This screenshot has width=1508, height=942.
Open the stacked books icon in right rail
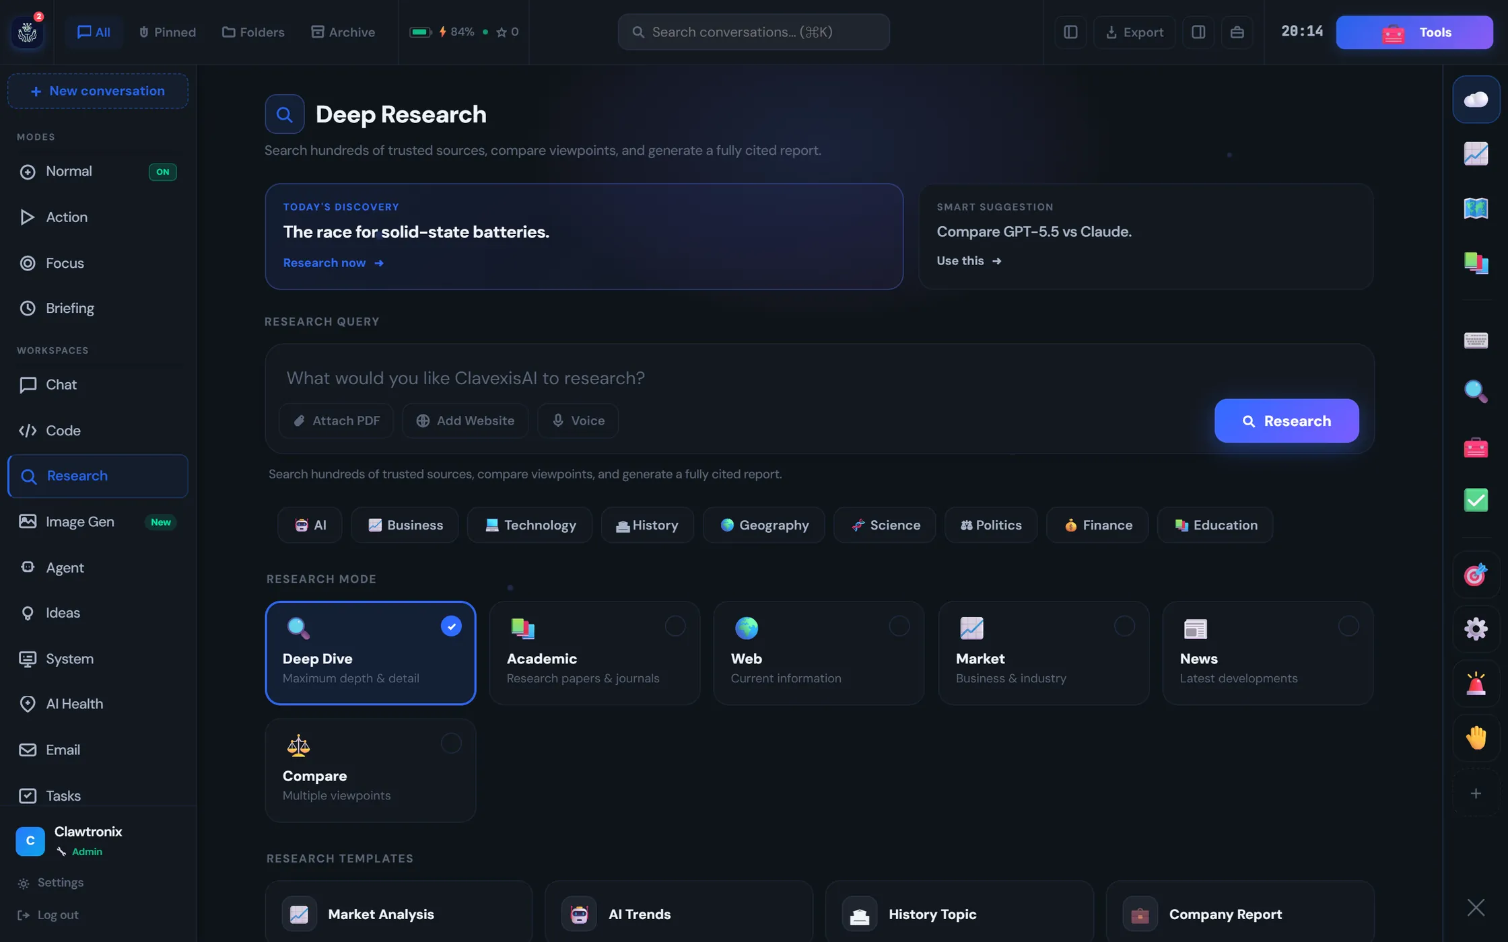click(x=1476, y=262)
